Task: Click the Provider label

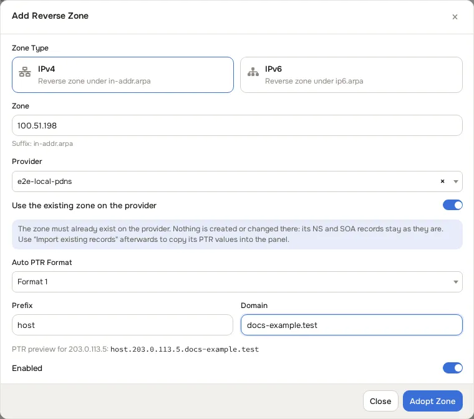Action: click(27, 161)
